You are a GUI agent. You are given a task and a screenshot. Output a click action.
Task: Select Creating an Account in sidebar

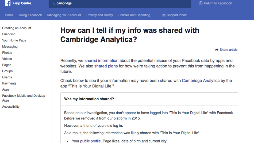[17, 28]
